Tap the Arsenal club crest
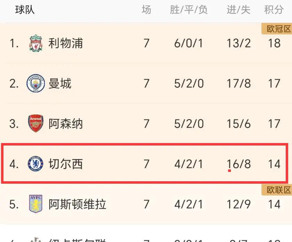This screenshot has height=242, width=292. pyautogui.click(x=36, y=123)
